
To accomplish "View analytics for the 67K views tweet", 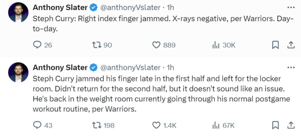I will pyautogui.click(x=215, y=125).
